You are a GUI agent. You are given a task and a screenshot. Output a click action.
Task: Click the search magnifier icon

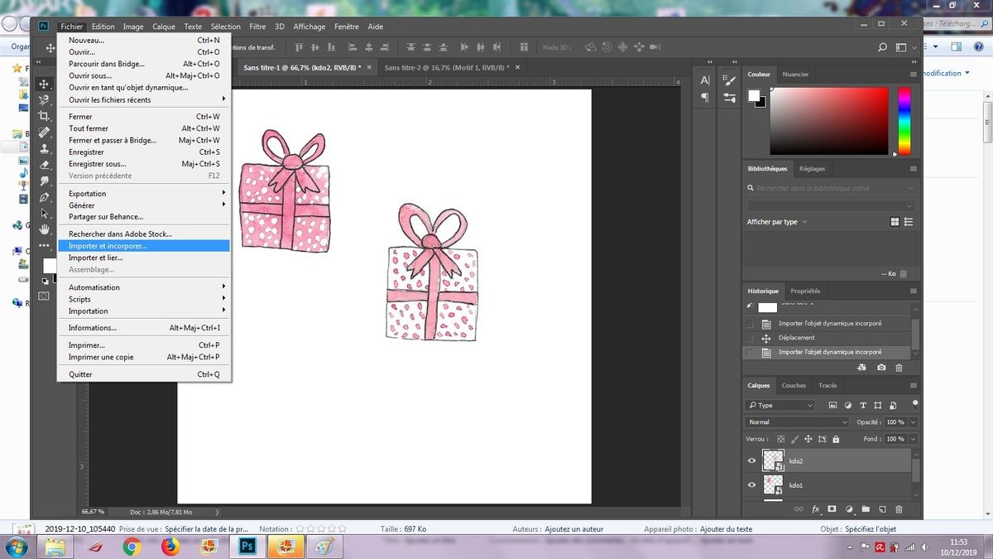[883, 48]
